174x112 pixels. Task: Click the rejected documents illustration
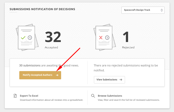(105, 37)
